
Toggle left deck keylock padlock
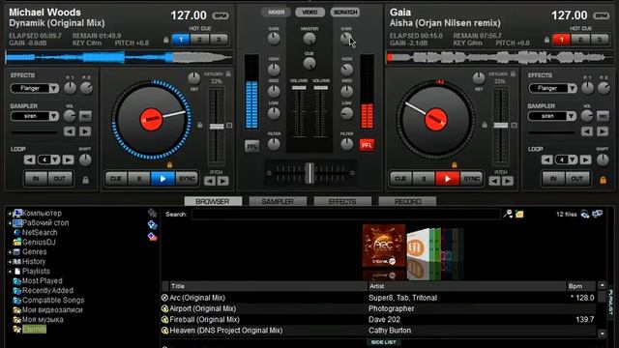point(228,73)
